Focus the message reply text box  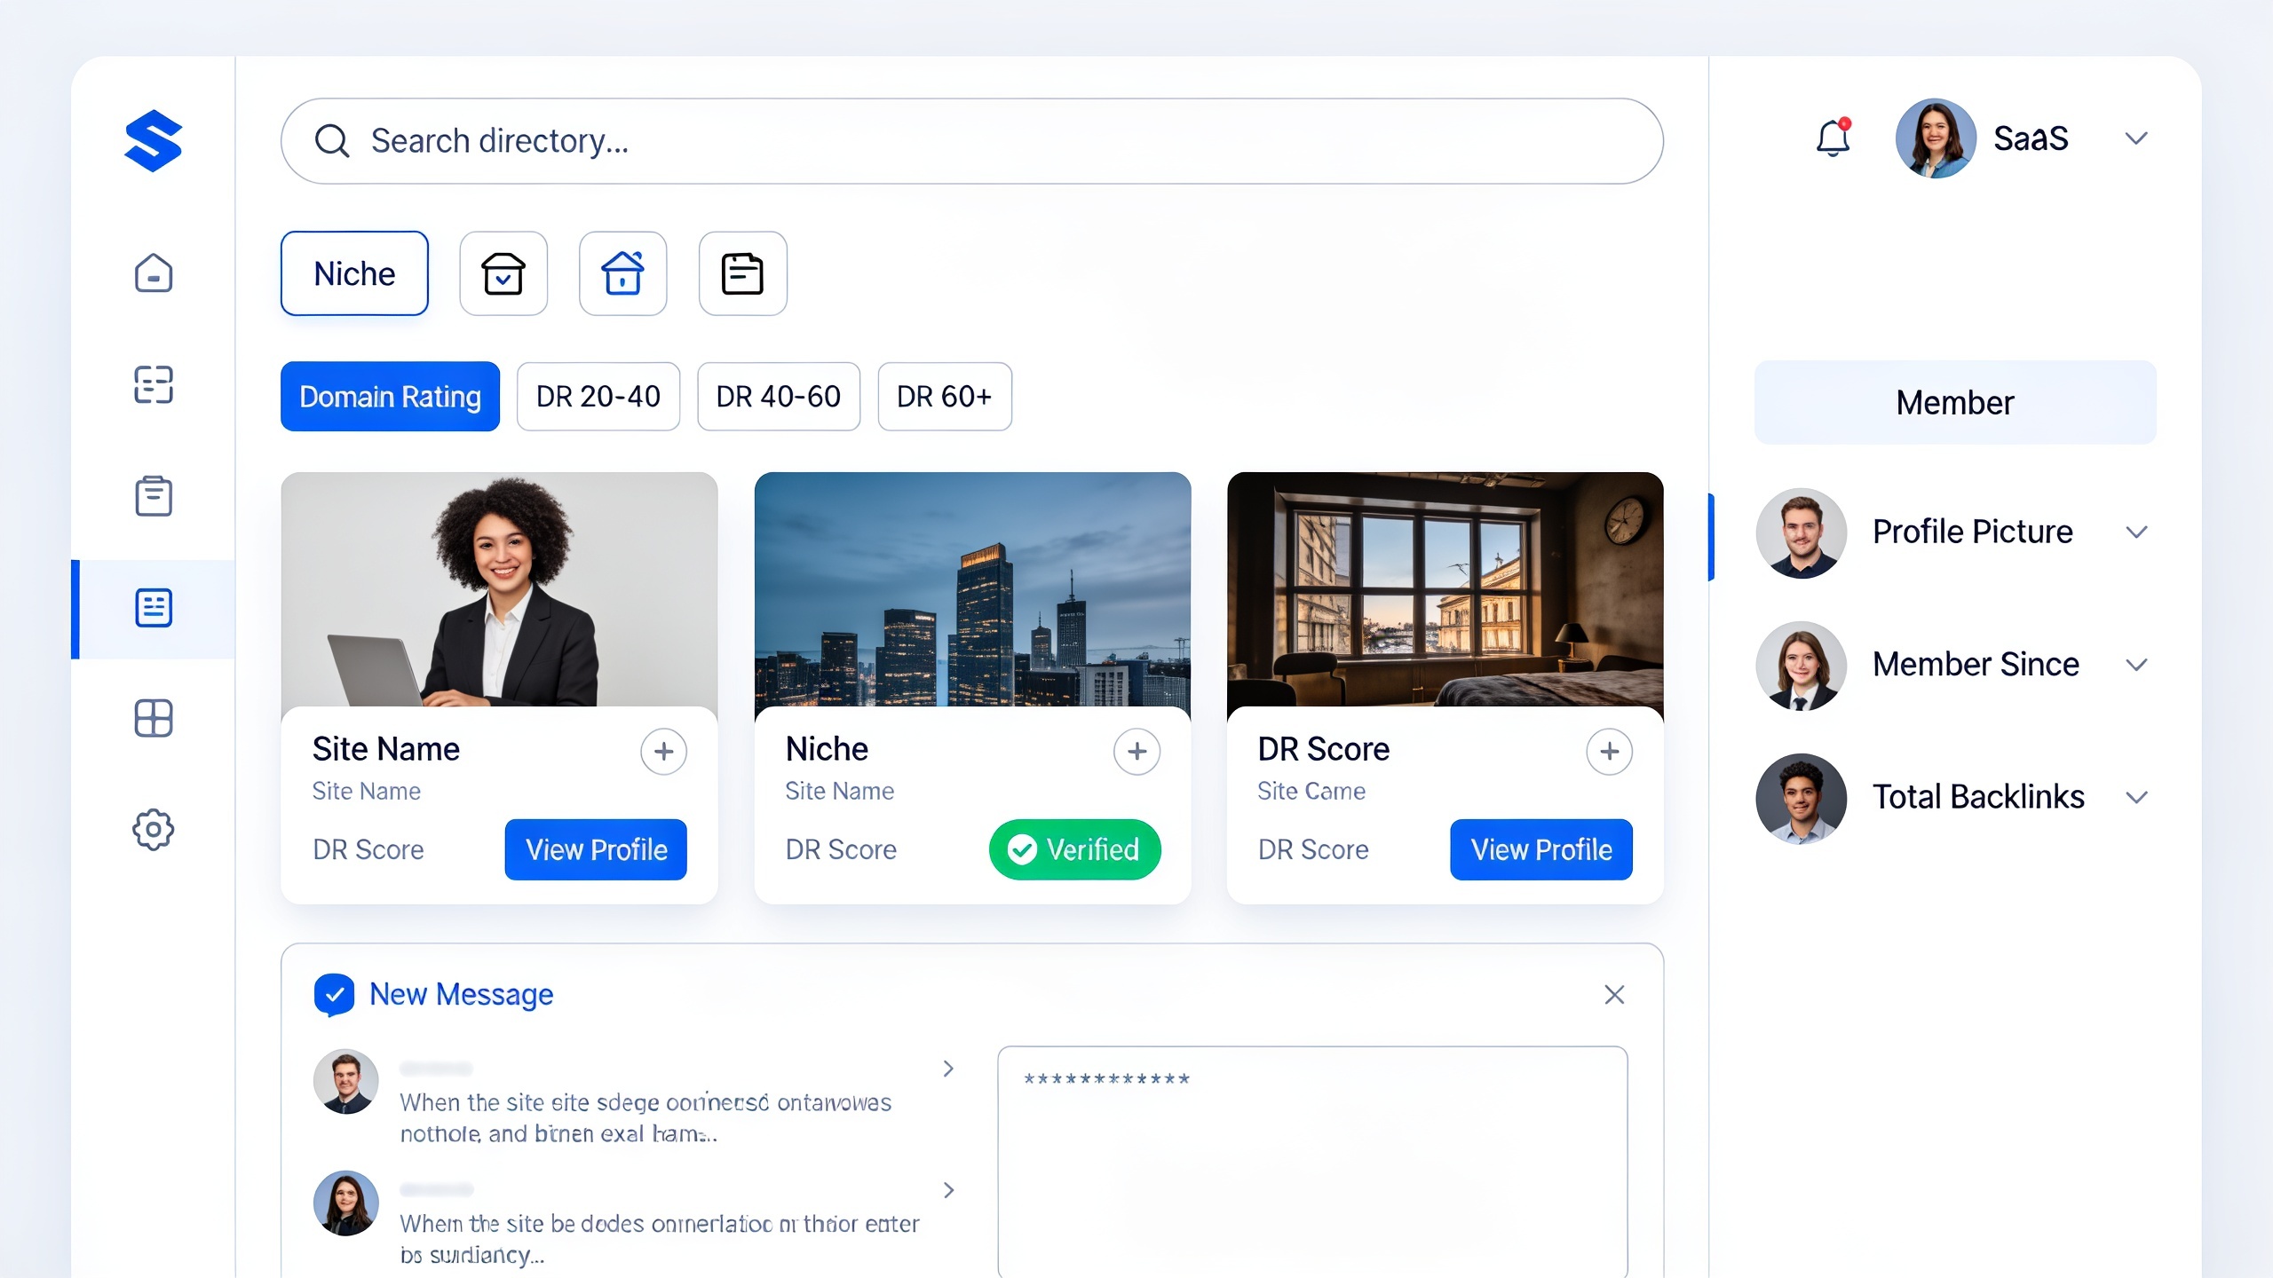tap(1312, 1161)
